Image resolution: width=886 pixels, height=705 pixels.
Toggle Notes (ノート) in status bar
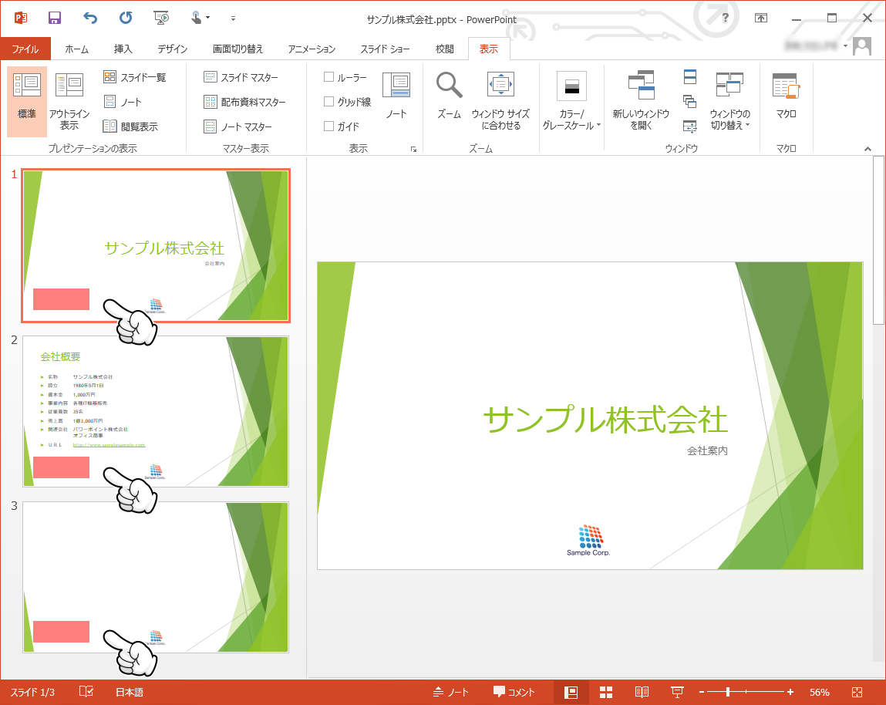(451, 692)
